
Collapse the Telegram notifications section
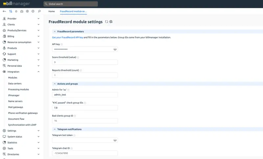(x=55, y=129)
